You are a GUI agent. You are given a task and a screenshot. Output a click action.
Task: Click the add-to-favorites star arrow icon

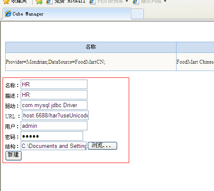coord(39,2)
